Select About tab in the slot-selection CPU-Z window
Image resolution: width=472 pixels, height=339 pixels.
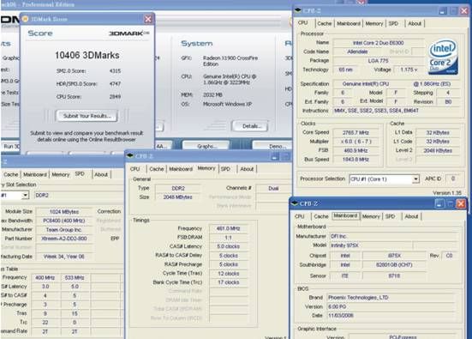coord(101,174)
